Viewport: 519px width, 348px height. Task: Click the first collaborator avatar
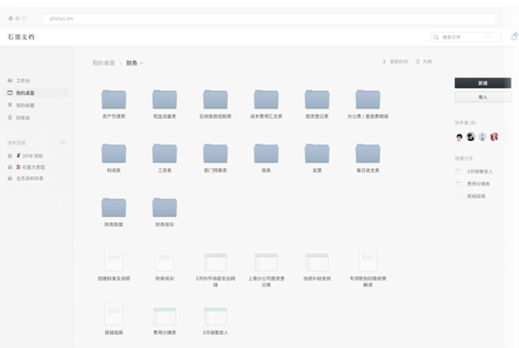459,137
